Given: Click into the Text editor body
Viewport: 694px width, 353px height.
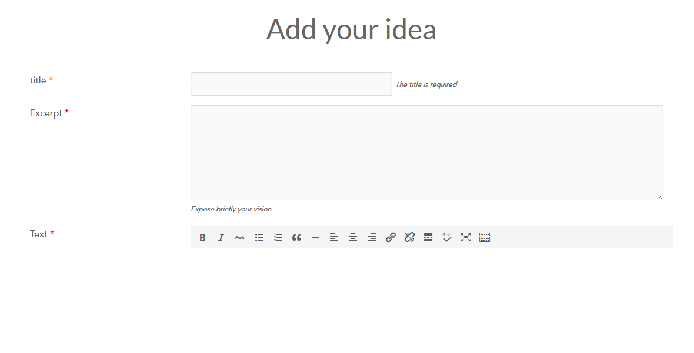Looking at the screenshot, I should 432,282.
